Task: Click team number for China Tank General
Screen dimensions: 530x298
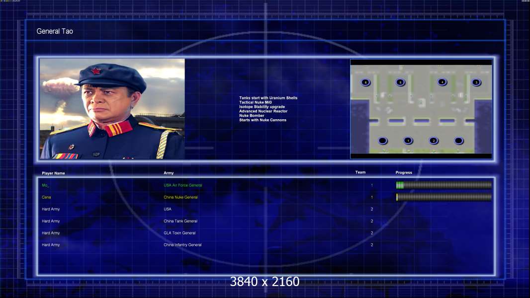Action: pyautogui.click(x=372, y=221)
